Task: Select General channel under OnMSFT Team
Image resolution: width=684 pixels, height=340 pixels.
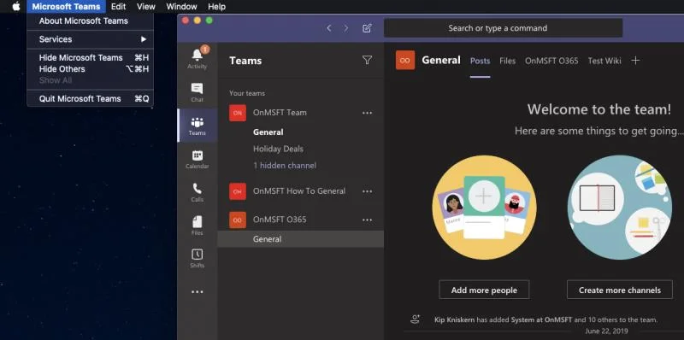Action: (x=268, y=132)
